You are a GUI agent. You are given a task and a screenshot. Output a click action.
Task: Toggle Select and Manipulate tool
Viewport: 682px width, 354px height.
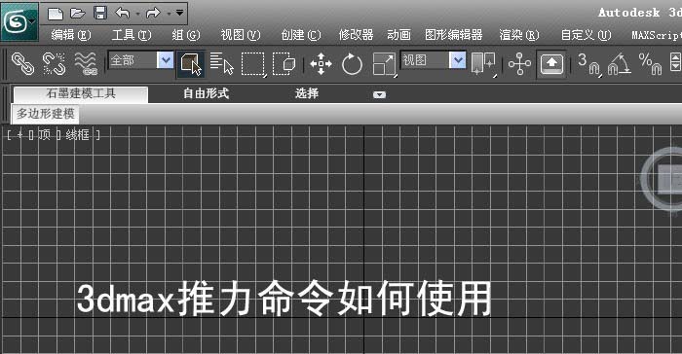click(x=519, y=64)
